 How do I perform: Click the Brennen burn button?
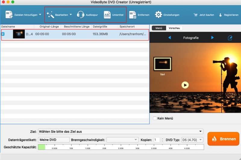224,139
